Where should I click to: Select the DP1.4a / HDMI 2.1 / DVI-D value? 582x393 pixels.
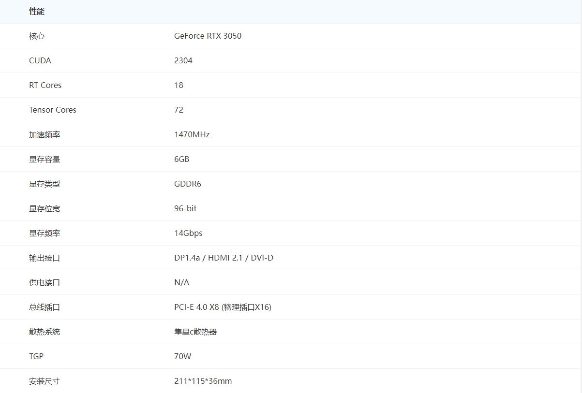click(224, 258)
